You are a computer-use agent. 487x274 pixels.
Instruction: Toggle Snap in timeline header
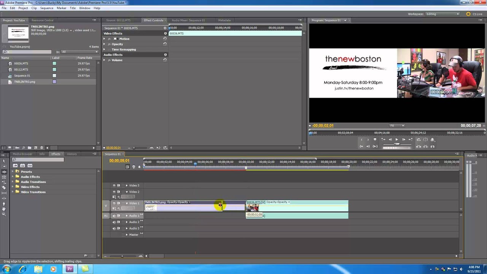(x=127, y=167)
